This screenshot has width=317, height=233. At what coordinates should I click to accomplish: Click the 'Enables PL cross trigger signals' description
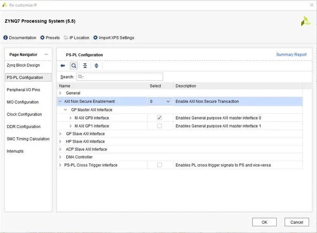click(223, 165)
